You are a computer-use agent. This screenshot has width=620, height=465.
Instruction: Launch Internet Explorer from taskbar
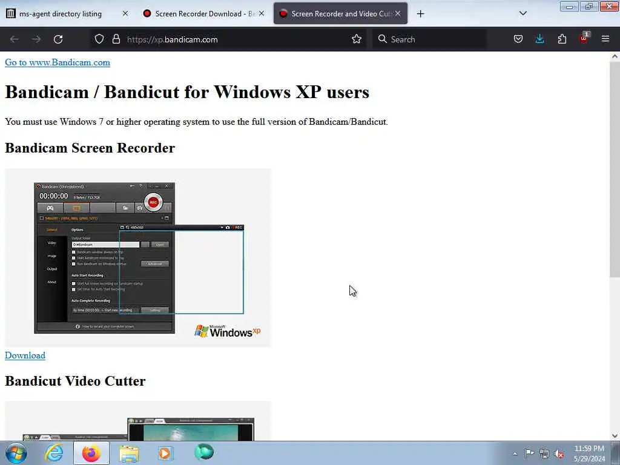54,453
